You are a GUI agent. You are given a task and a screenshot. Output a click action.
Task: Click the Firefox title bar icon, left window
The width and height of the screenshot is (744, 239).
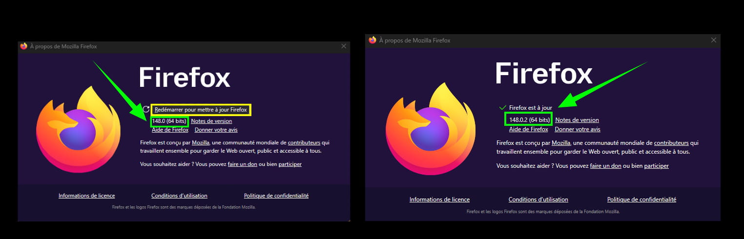point(24,46)
